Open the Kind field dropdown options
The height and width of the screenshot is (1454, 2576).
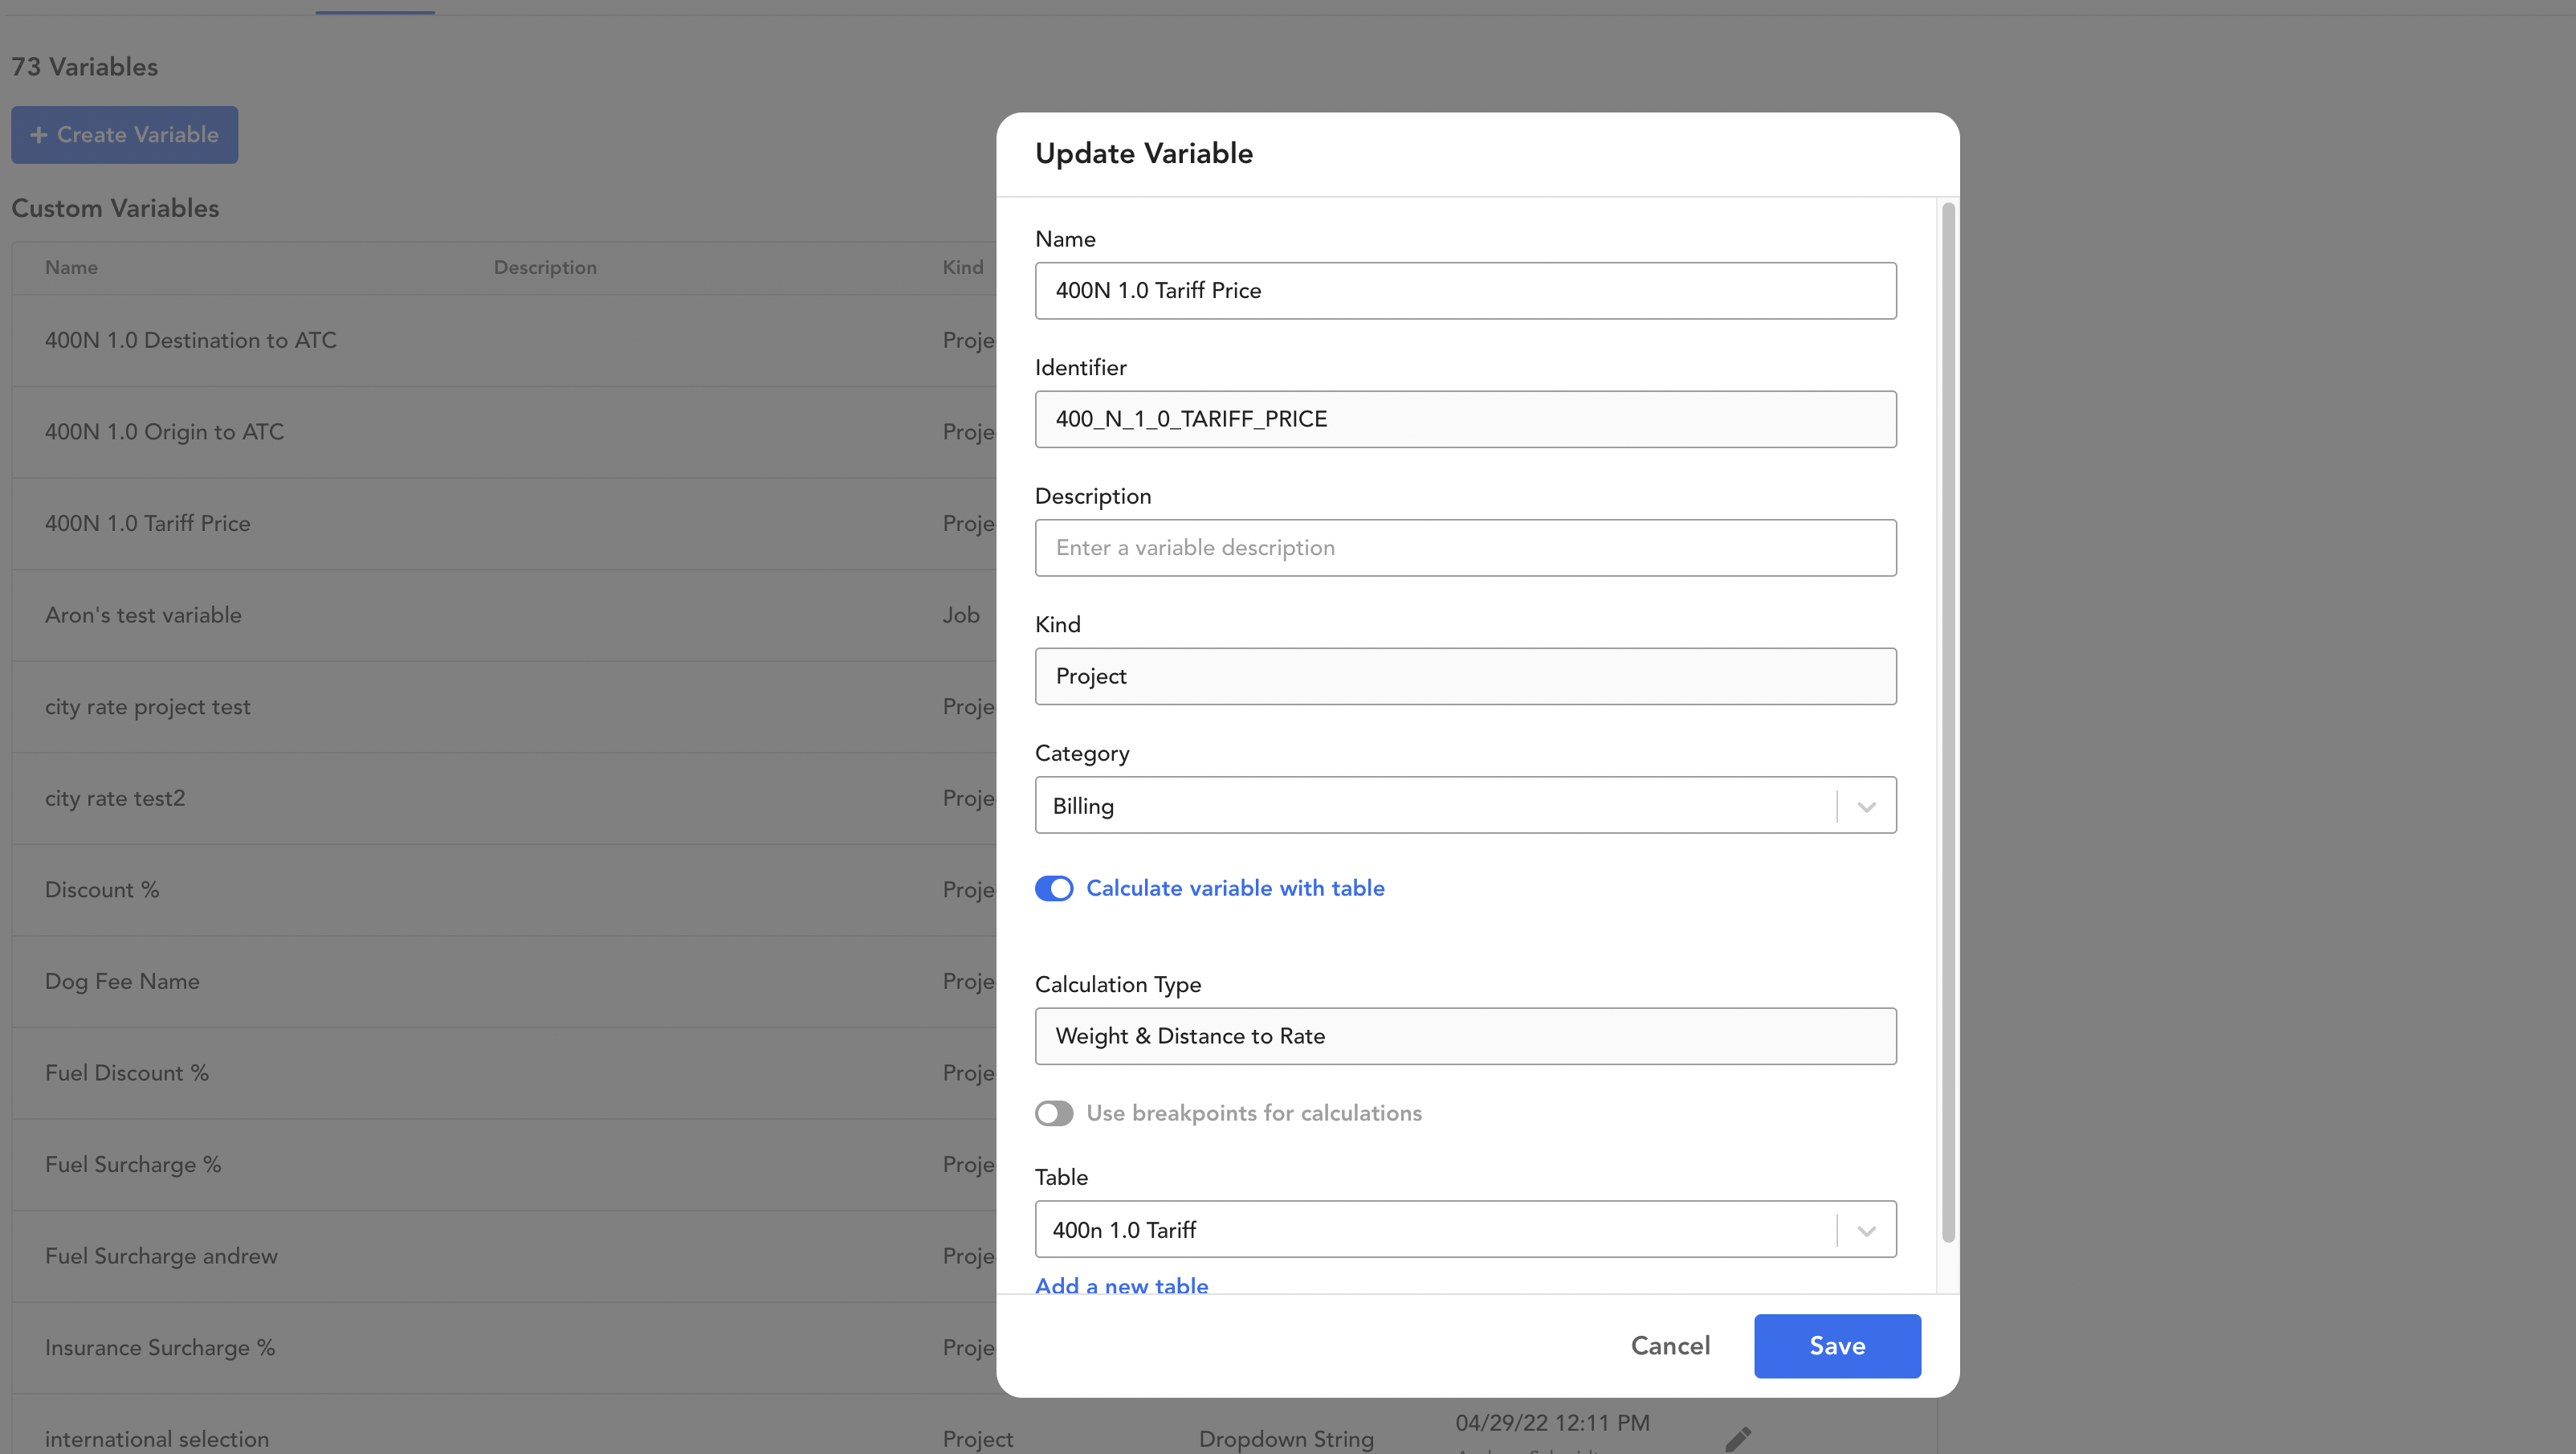pos(1465,675)
